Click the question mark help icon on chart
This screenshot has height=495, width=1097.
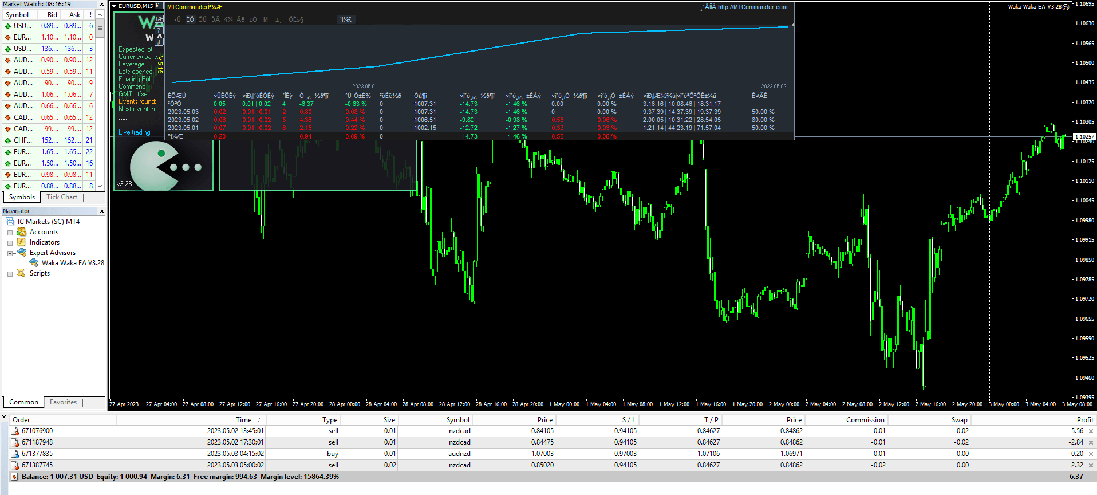(x=159, y=30)
